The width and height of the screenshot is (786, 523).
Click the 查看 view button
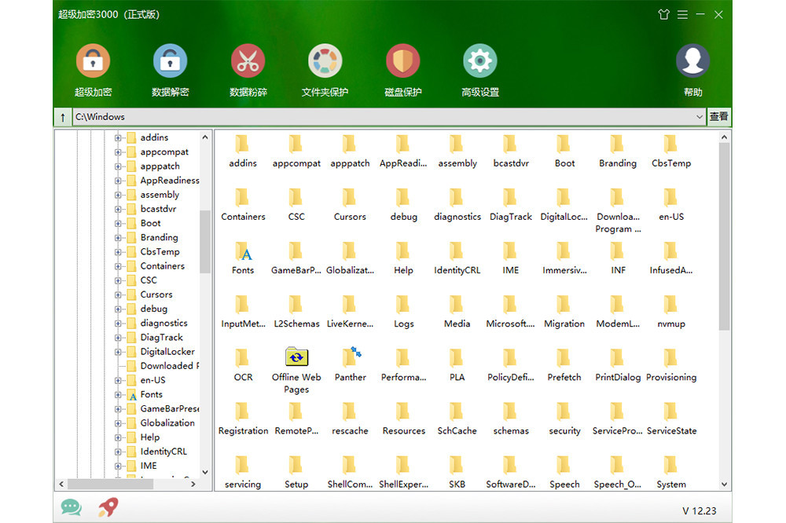(x=718, y=117)
